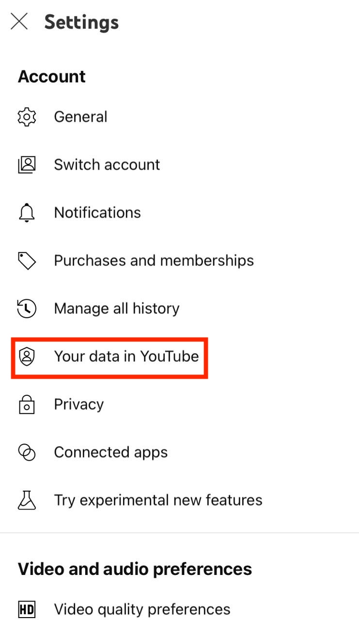Click the Privacy lock icon
This screenshot has width=359, height=620.
pyautogui.click(x=27, y=404)
